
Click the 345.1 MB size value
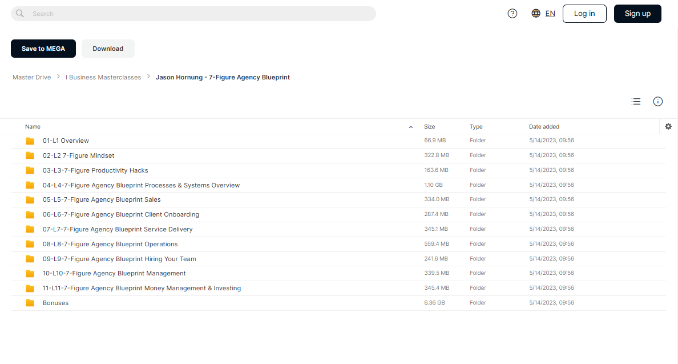pos(436,229)
